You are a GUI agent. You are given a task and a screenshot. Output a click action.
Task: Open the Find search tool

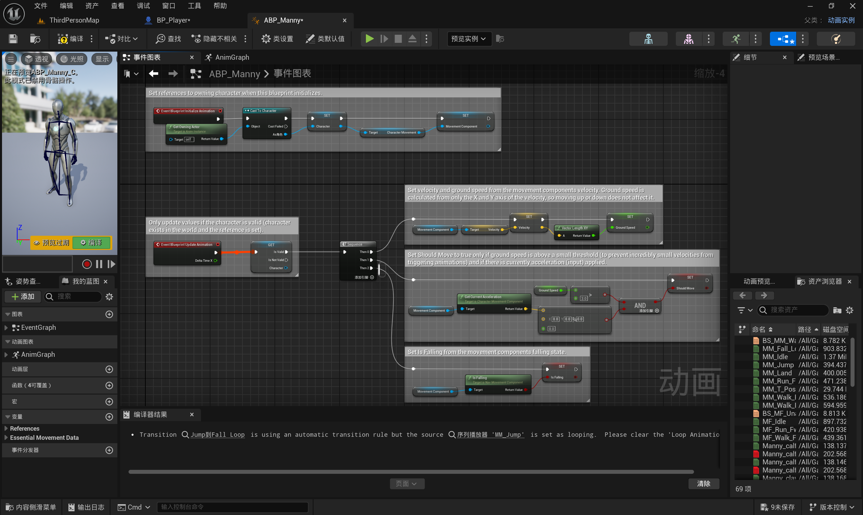[x=168, y=38]
